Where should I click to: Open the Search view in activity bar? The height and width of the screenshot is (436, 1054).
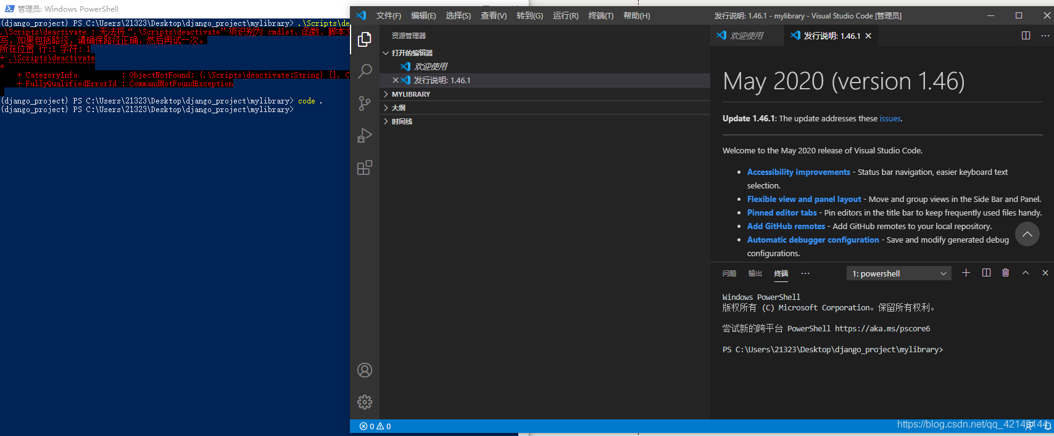[365, 71]
